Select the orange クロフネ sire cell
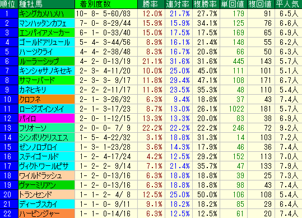The width and height of the screenshot is (302, 218). 47,99
